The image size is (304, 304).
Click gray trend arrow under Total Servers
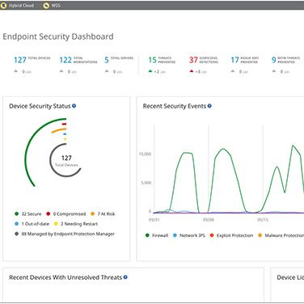click(x=107, y=71)
